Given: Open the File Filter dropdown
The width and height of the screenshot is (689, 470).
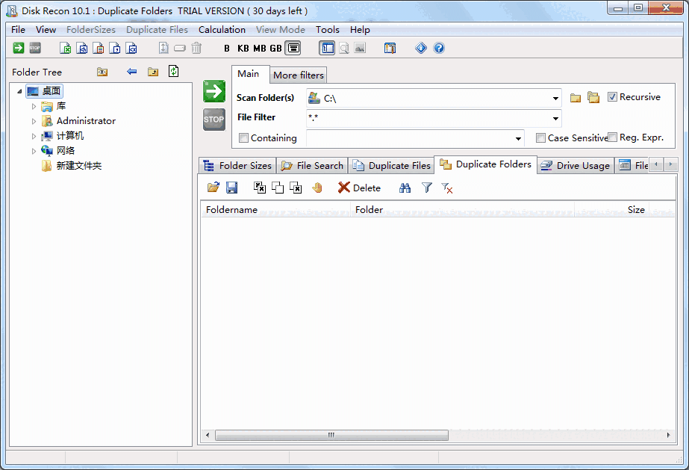Looking at the screenshot, I should (556, 117).
